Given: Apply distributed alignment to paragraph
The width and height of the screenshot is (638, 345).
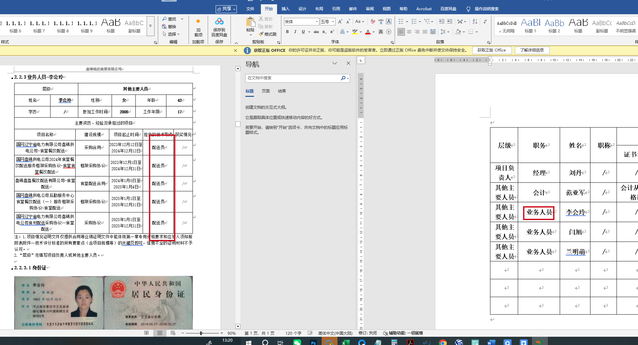Looking at the screenshot, I should coord(433,32).
